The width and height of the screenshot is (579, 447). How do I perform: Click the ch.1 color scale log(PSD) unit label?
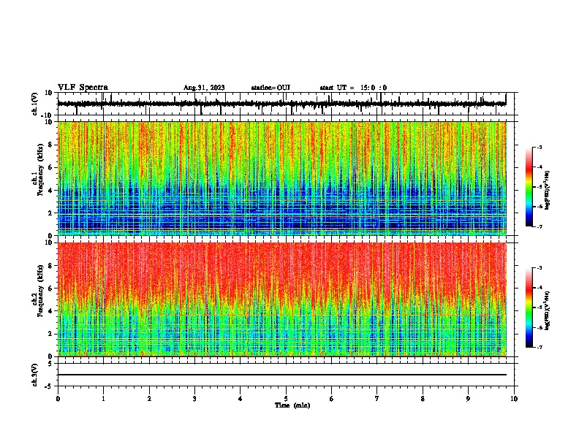548,190
